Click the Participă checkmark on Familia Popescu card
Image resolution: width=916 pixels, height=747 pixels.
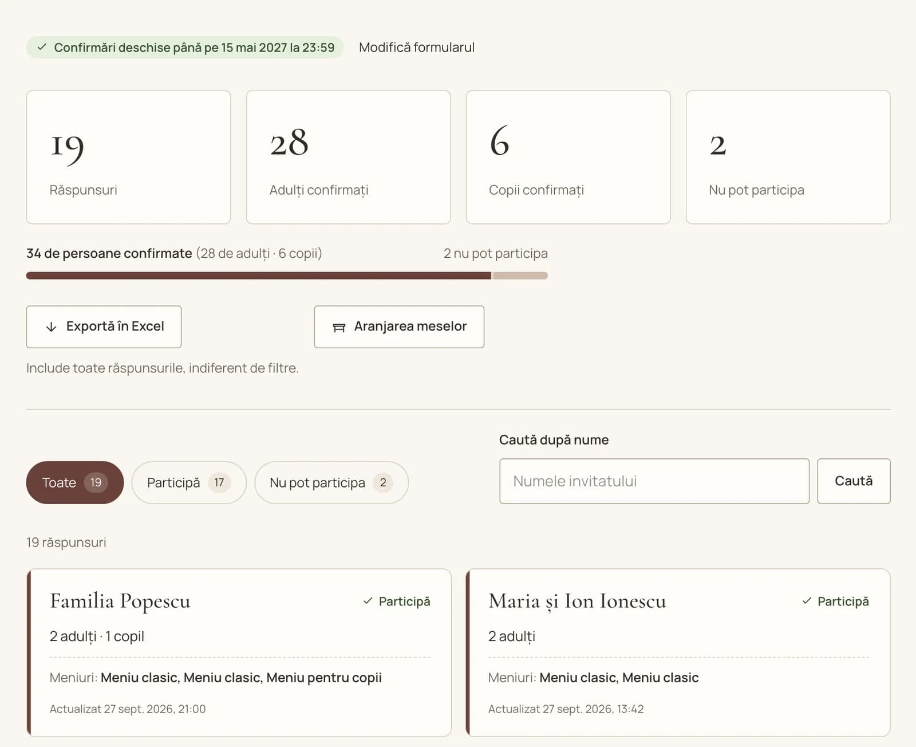[368, 601]
